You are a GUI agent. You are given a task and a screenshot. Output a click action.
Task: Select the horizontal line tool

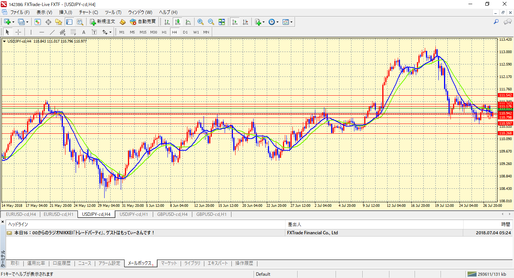(x=41, y=32)
